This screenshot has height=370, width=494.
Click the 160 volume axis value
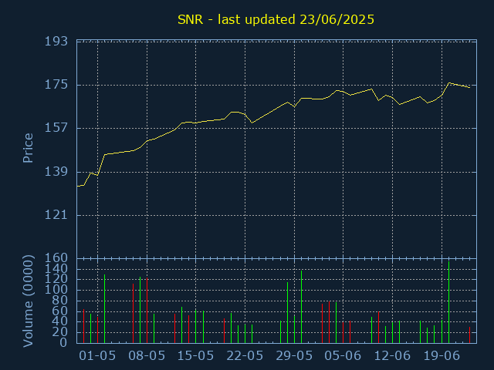pyautogui.click(x=56, y=258)
